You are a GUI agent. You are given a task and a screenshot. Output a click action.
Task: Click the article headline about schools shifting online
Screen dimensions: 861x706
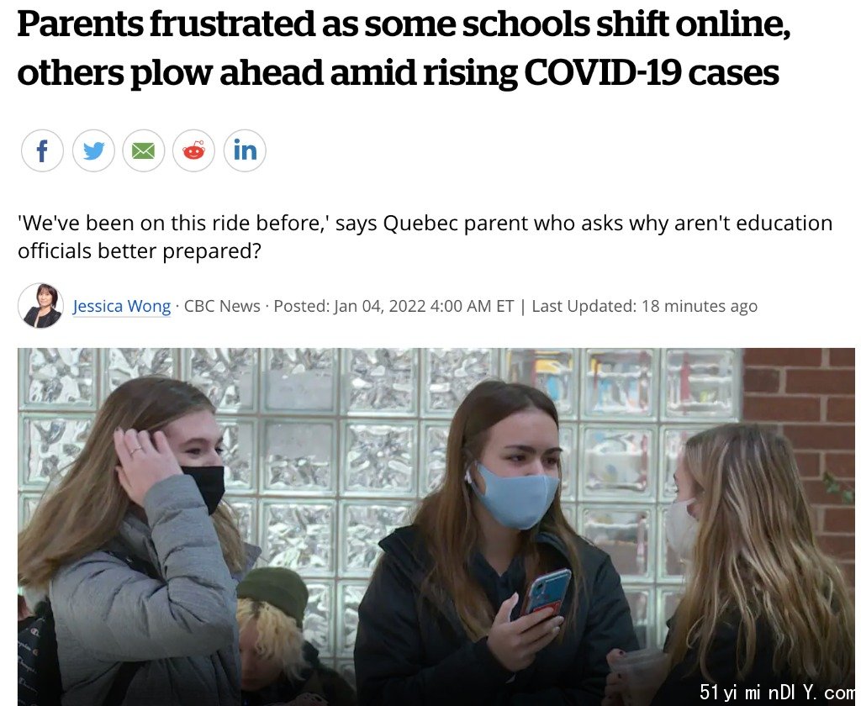click(x=404, y=48)
